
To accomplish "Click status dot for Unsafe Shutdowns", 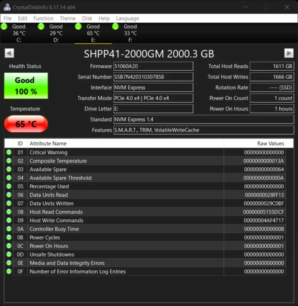I will [9, 254].
